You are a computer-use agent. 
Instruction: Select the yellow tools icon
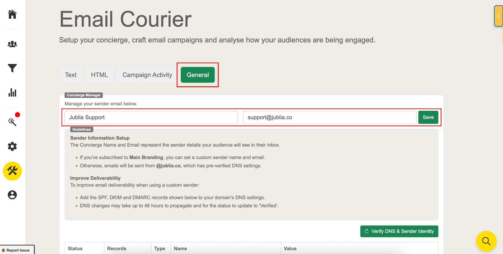point(12,171)
